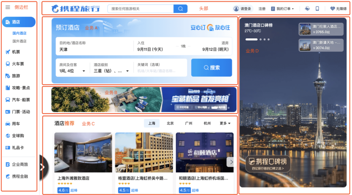The height and width of the screenshot is (195, 352).
Task: Expand 更多 cities dropdown
Action: (x=225, y=123)
